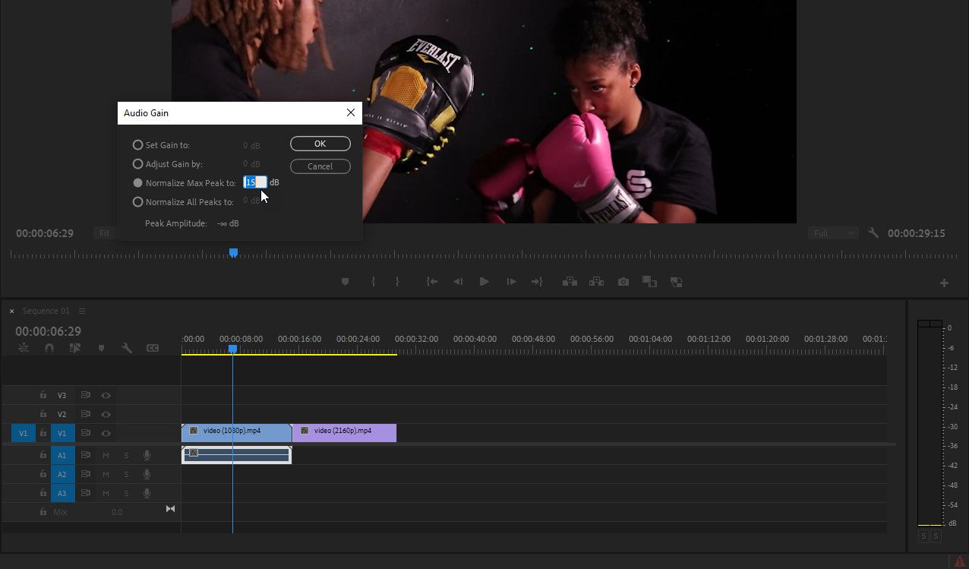Viewport: 969px width, 569px height.
Task: Select the Set Gain to radio button
Action: click(x=137, y=144)
